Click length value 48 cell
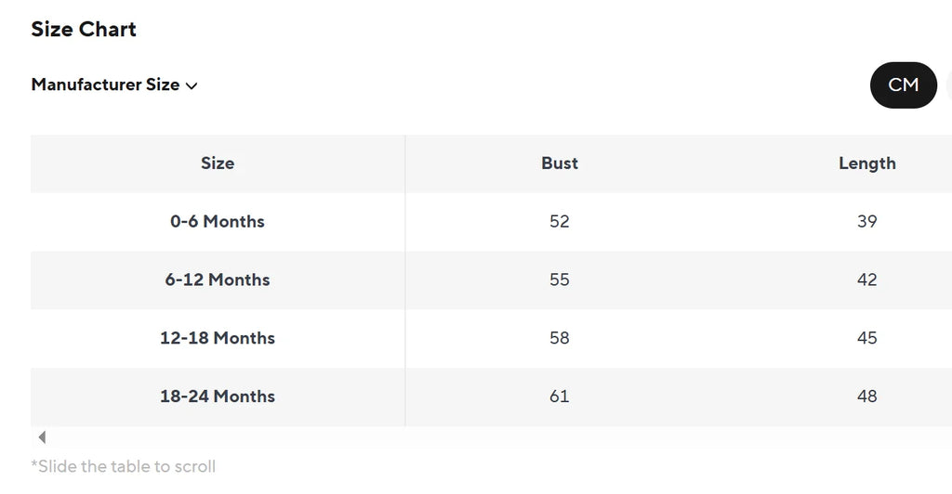 [x=867, y=396]
